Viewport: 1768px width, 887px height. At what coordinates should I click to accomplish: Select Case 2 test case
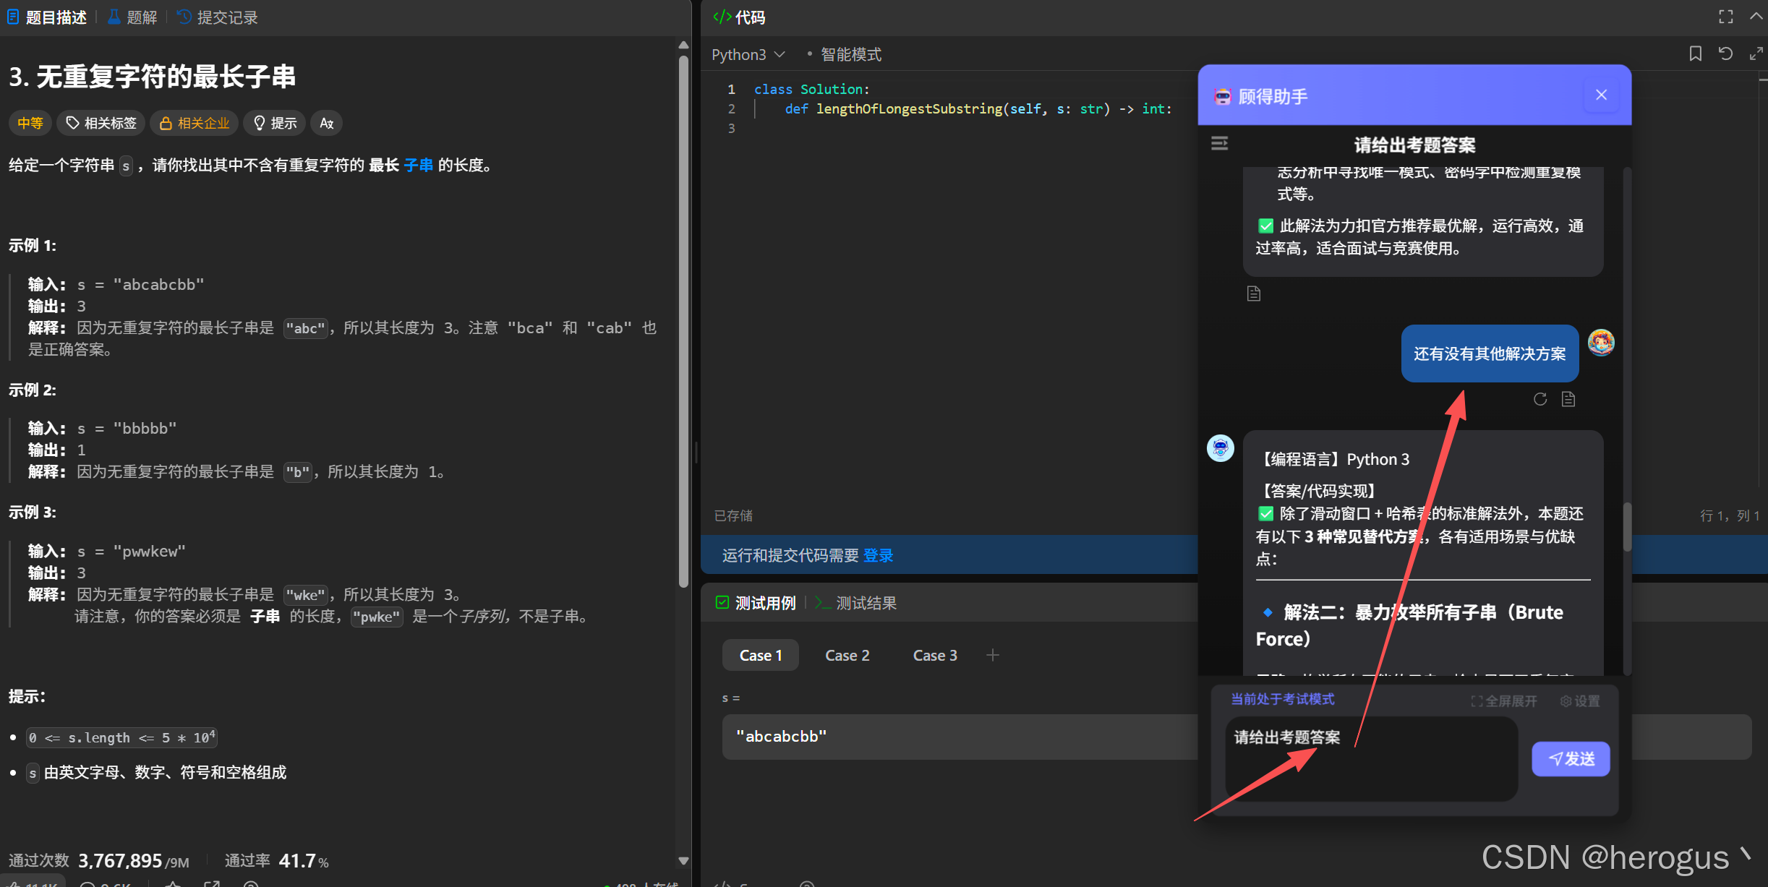(847, 656)
